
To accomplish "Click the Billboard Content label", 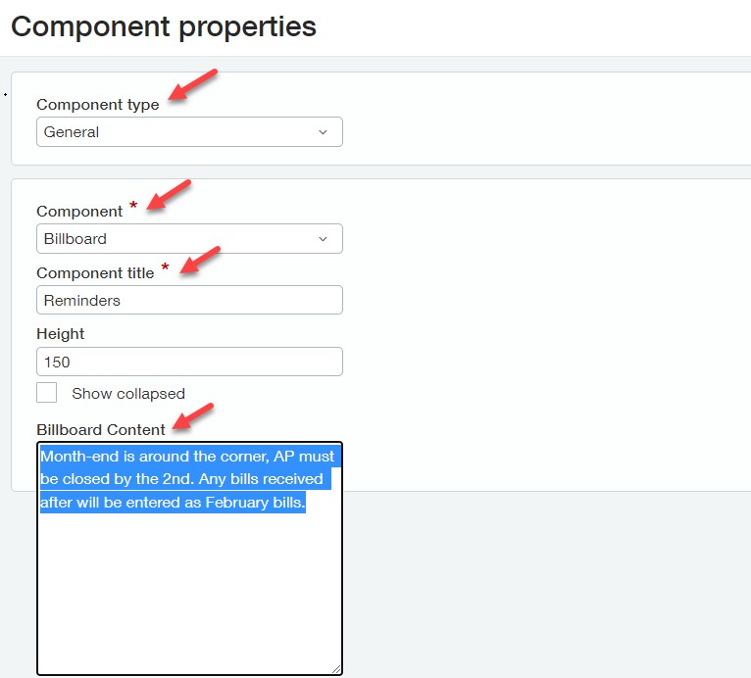I will [x=101, y=430].
